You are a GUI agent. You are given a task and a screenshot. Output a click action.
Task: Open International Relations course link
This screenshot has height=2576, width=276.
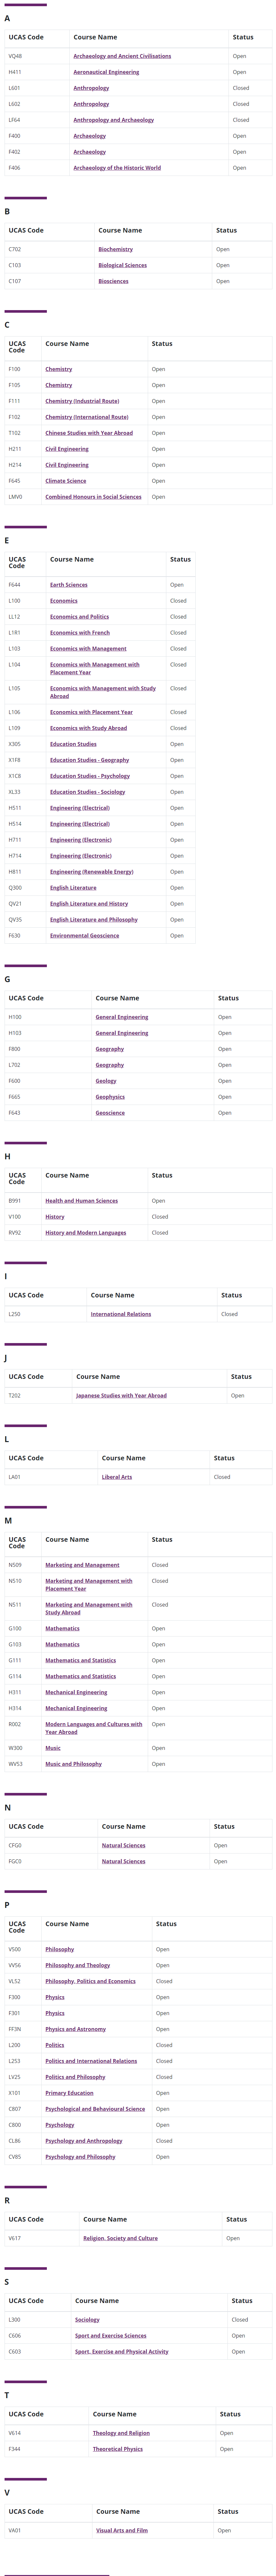pos(121,1314)
